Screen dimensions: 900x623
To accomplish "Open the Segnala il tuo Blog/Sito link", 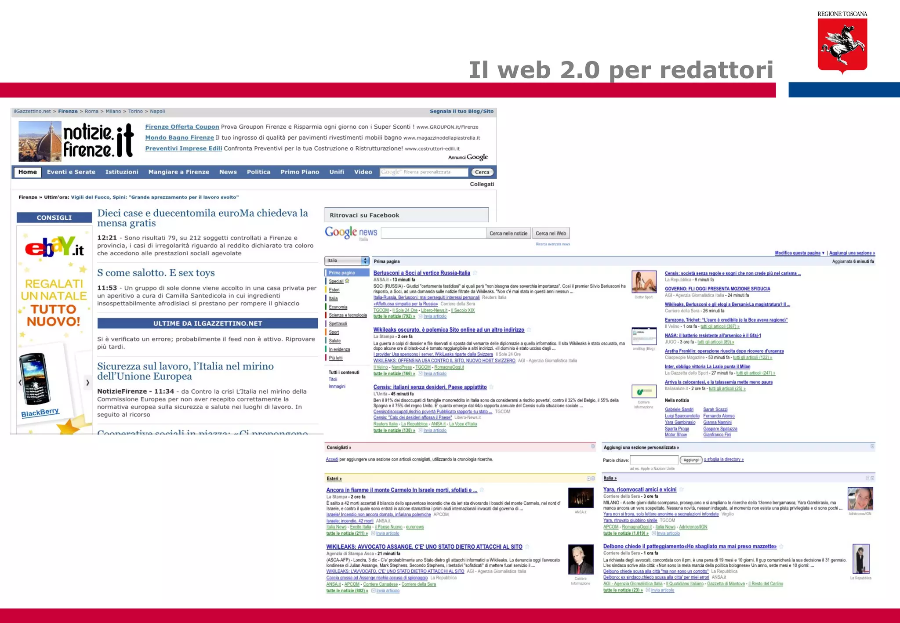I will pos(461,112).
